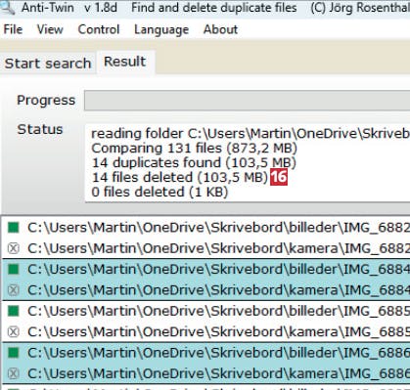Select the billeder\IMG_6882 file path row

[x=206, y=228]
